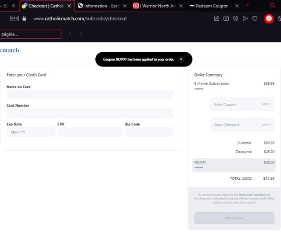
Task: Open the snapshot camera icon
Action: pyautogui.click(x=226, y=18)
